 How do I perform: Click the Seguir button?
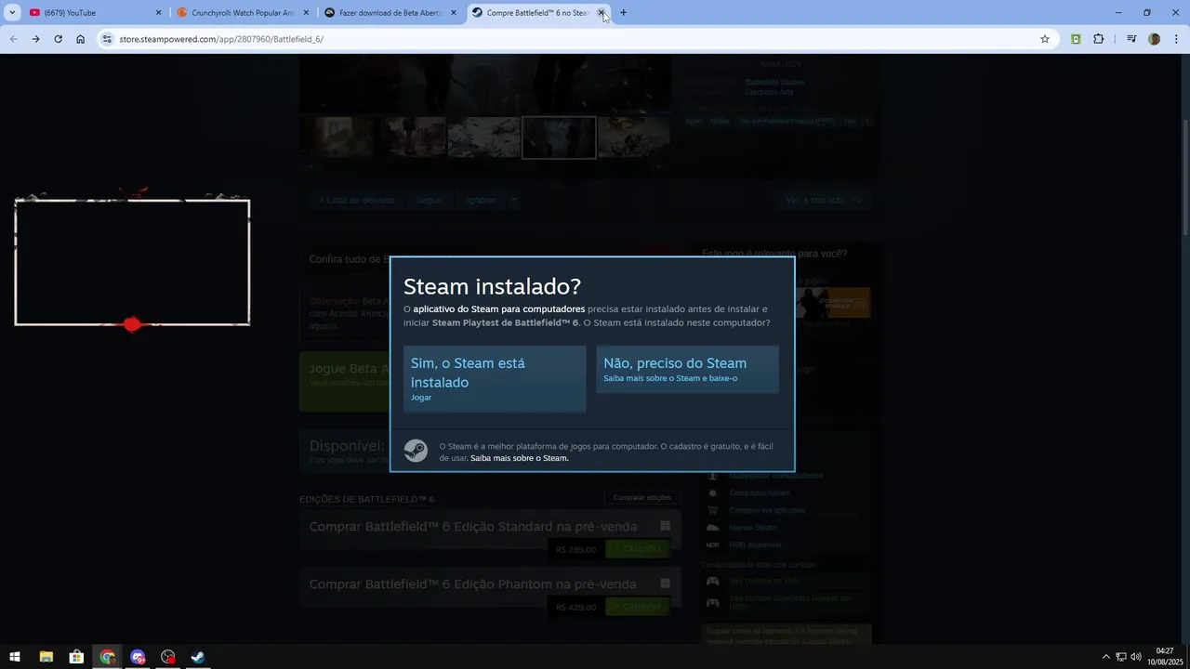tap(430, 200)
